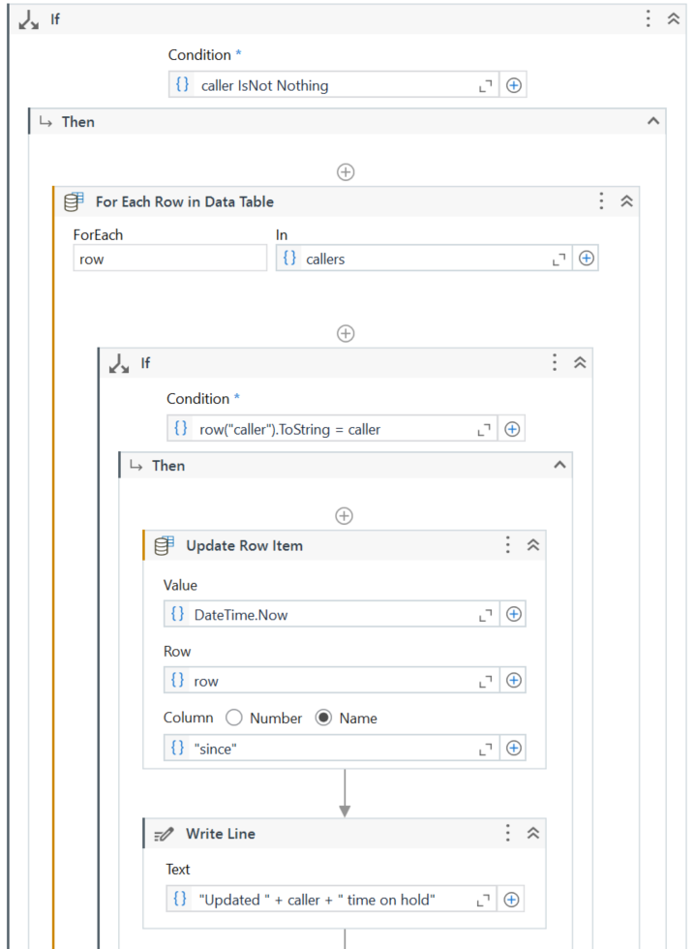The height and width of the screenshot is (949, 695).
Task: Select the Number column radio option
Action: 233,718
